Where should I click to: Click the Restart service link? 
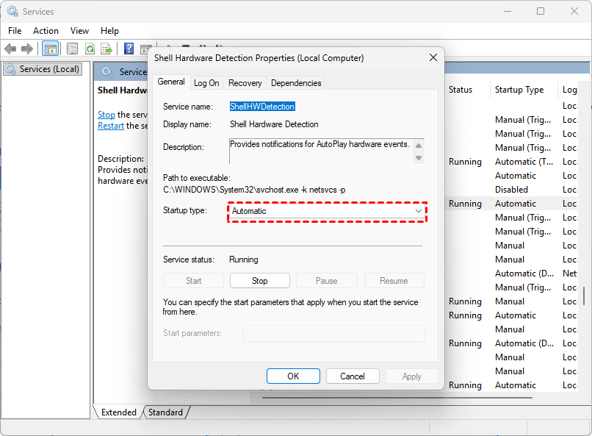[x=111, y=126]
